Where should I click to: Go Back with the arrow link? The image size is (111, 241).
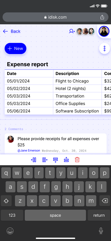click(x=12, y=31)
